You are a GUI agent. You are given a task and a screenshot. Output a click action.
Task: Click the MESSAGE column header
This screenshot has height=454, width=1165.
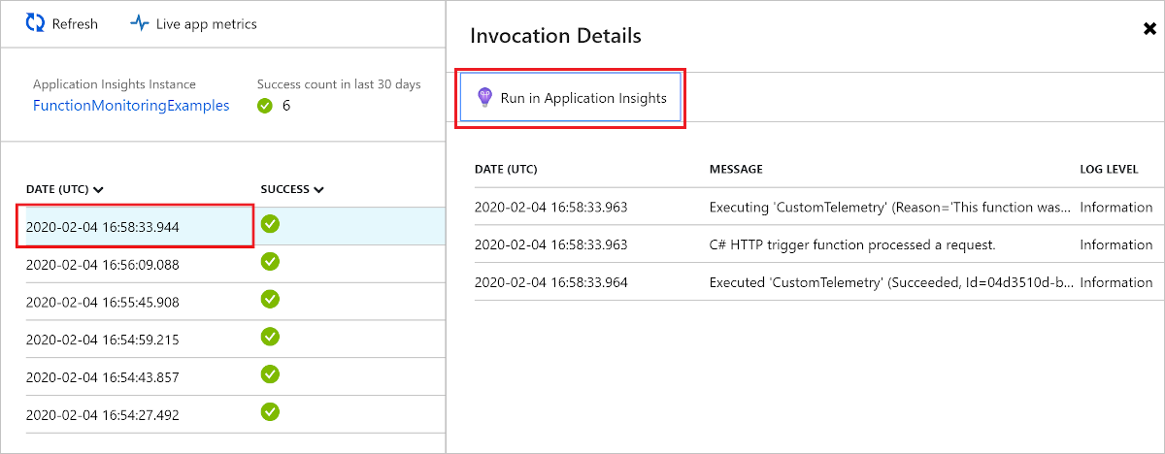[x=736, y=169]
